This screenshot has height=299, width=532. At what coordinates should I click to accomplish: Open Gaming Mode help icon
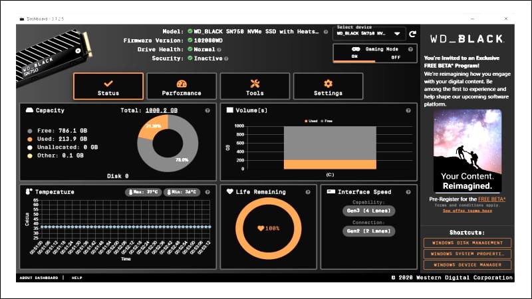[410, 49]
